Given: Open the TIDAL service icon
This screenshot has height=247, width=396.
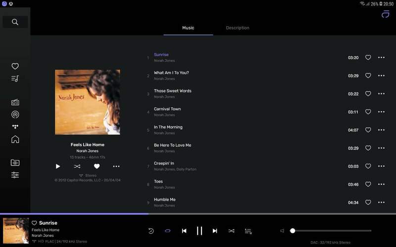Looking at the screenshot, I should click(15, 127).
